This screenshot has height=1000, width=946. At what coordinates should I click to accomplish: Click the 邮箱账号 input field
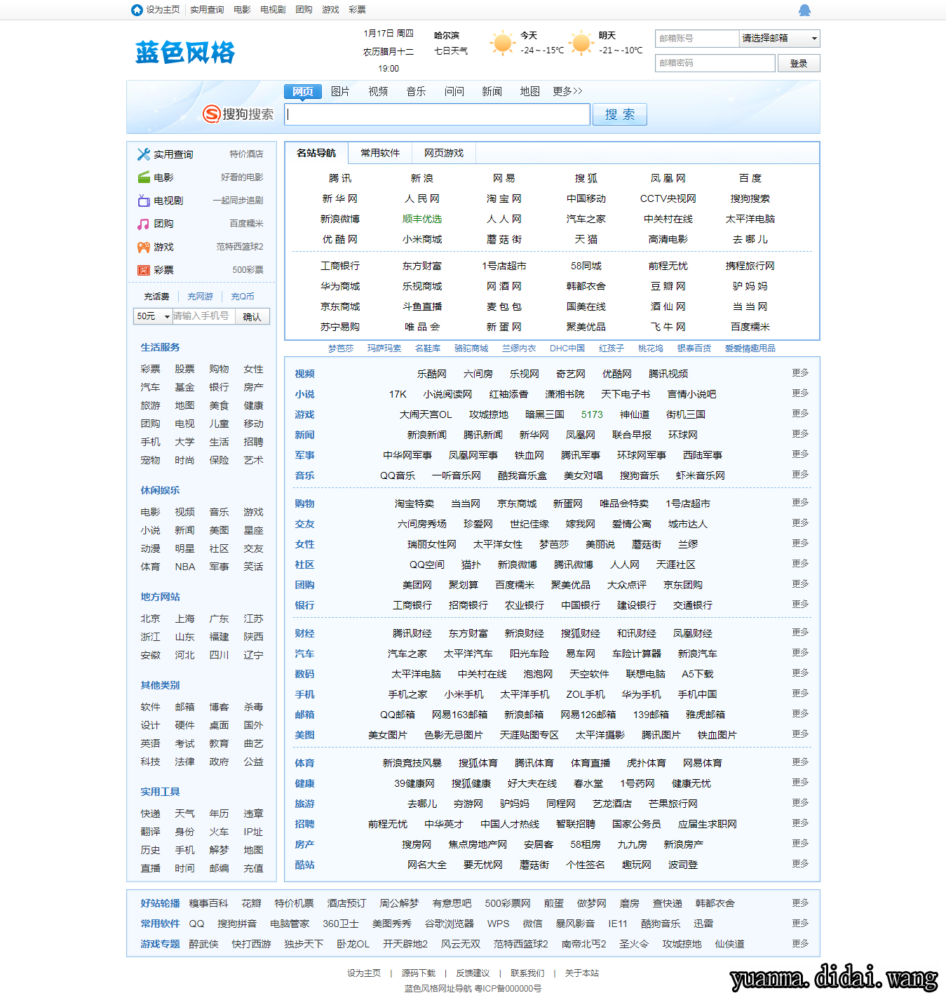697,39
